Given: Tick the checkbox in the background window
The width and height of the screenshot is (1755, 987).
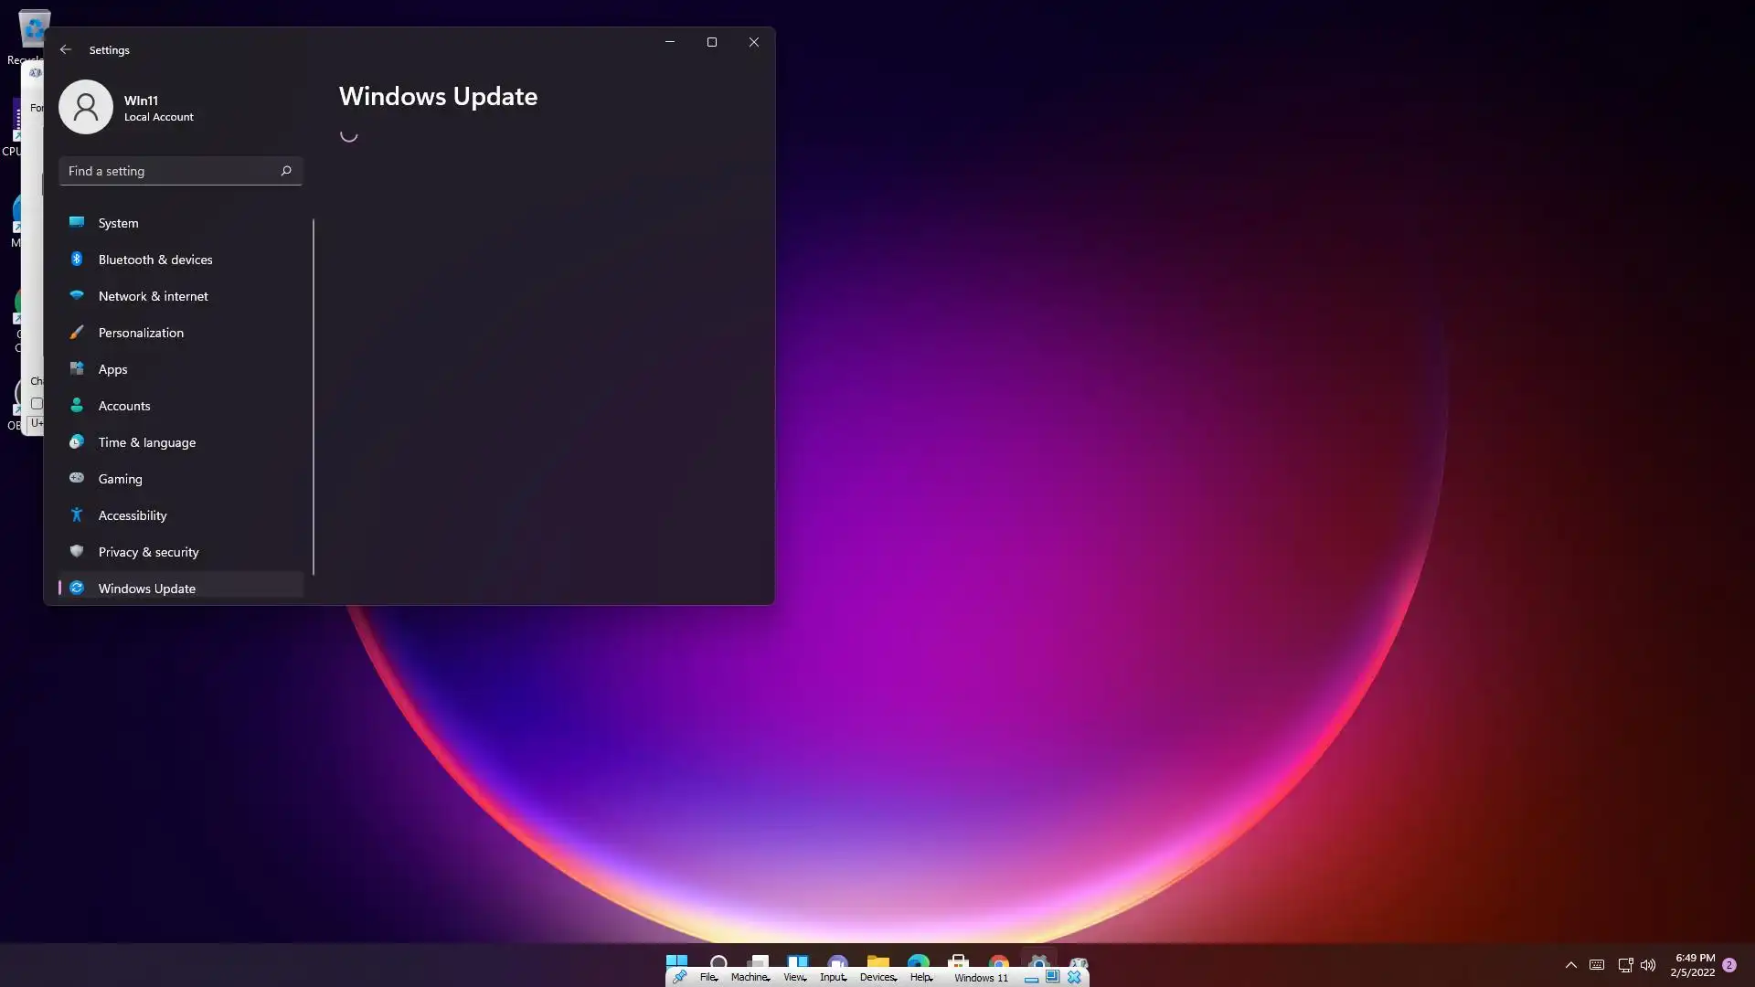Looking at the screenshot, I should 37,403.
